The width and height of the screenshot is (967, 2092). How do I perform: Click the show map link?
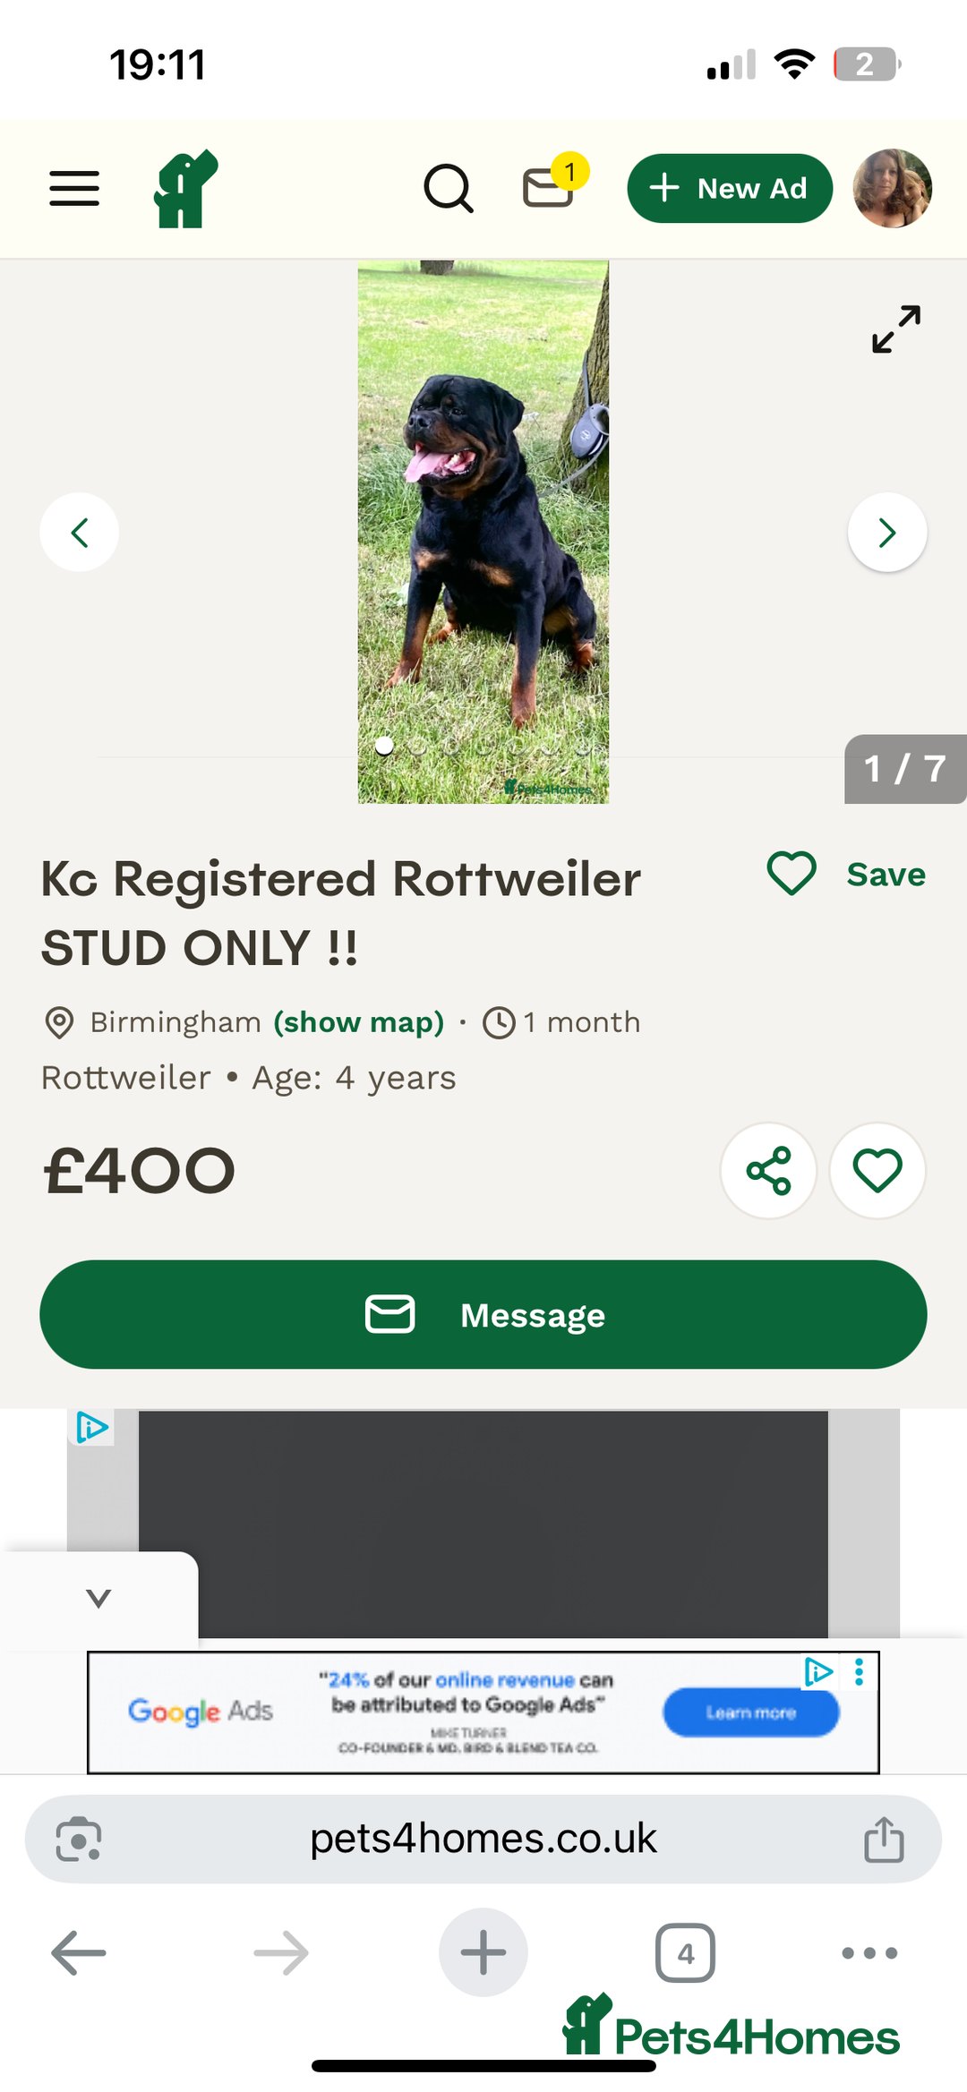click(359, 1022)
